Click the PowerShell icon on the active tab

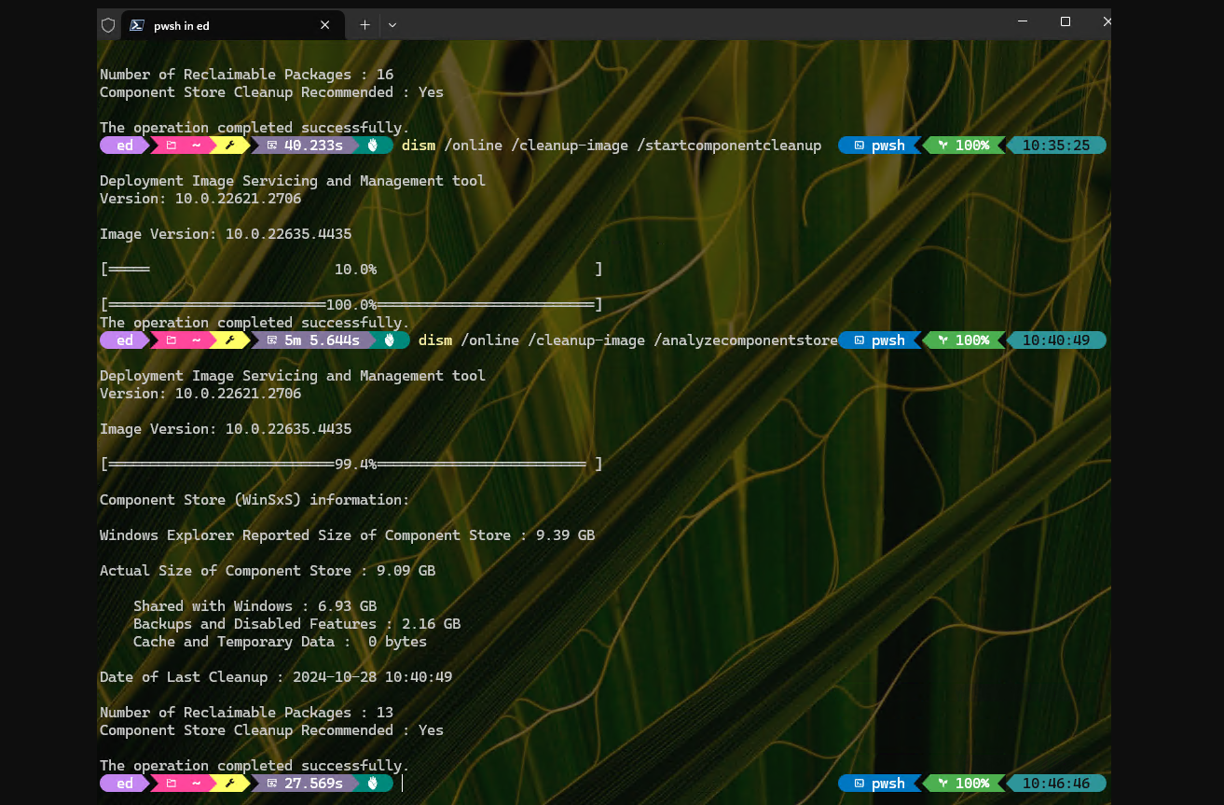139,24
